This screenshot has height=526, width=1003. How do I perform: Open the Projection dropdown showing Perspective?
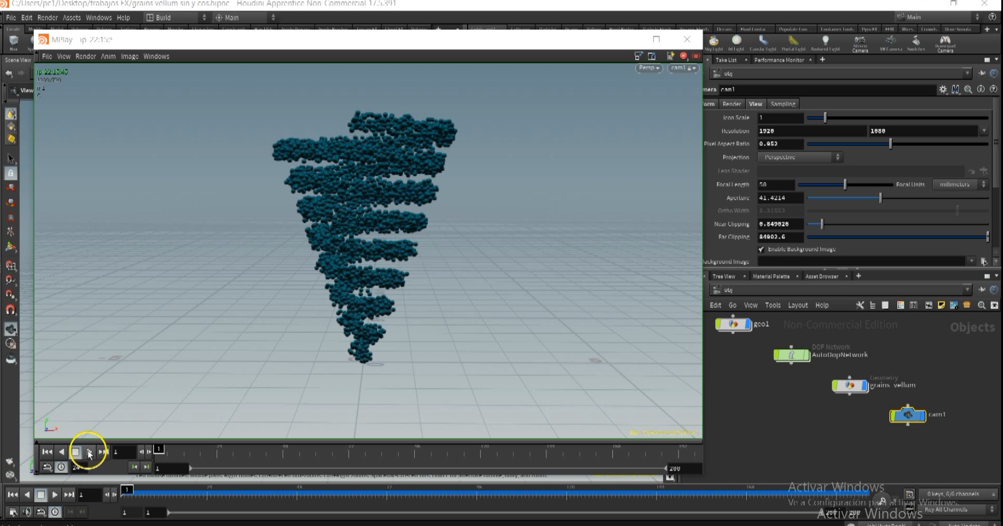pos(800,157)
